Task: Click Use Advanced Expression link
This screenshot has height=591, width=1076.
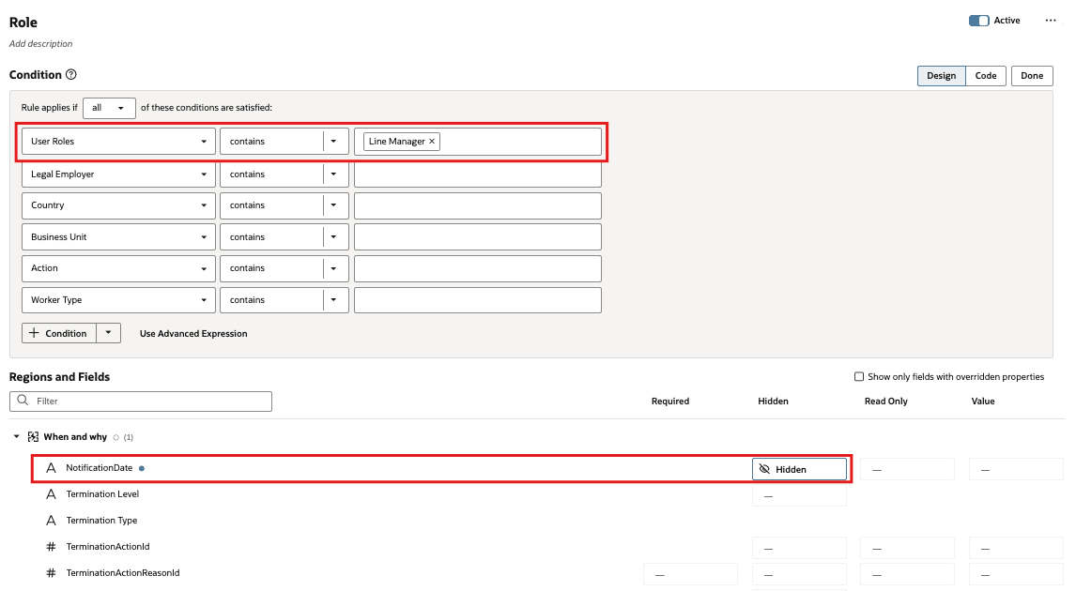Action: click(x=193, y=334)
